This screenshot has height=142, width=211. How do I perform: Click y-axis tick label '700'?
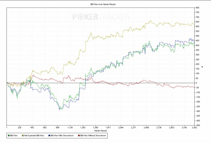pos(197,17)
